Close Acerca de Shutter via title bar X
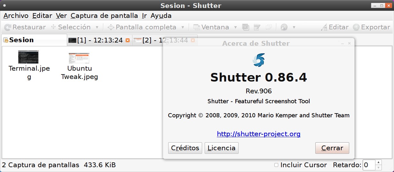 click(349, 43)
